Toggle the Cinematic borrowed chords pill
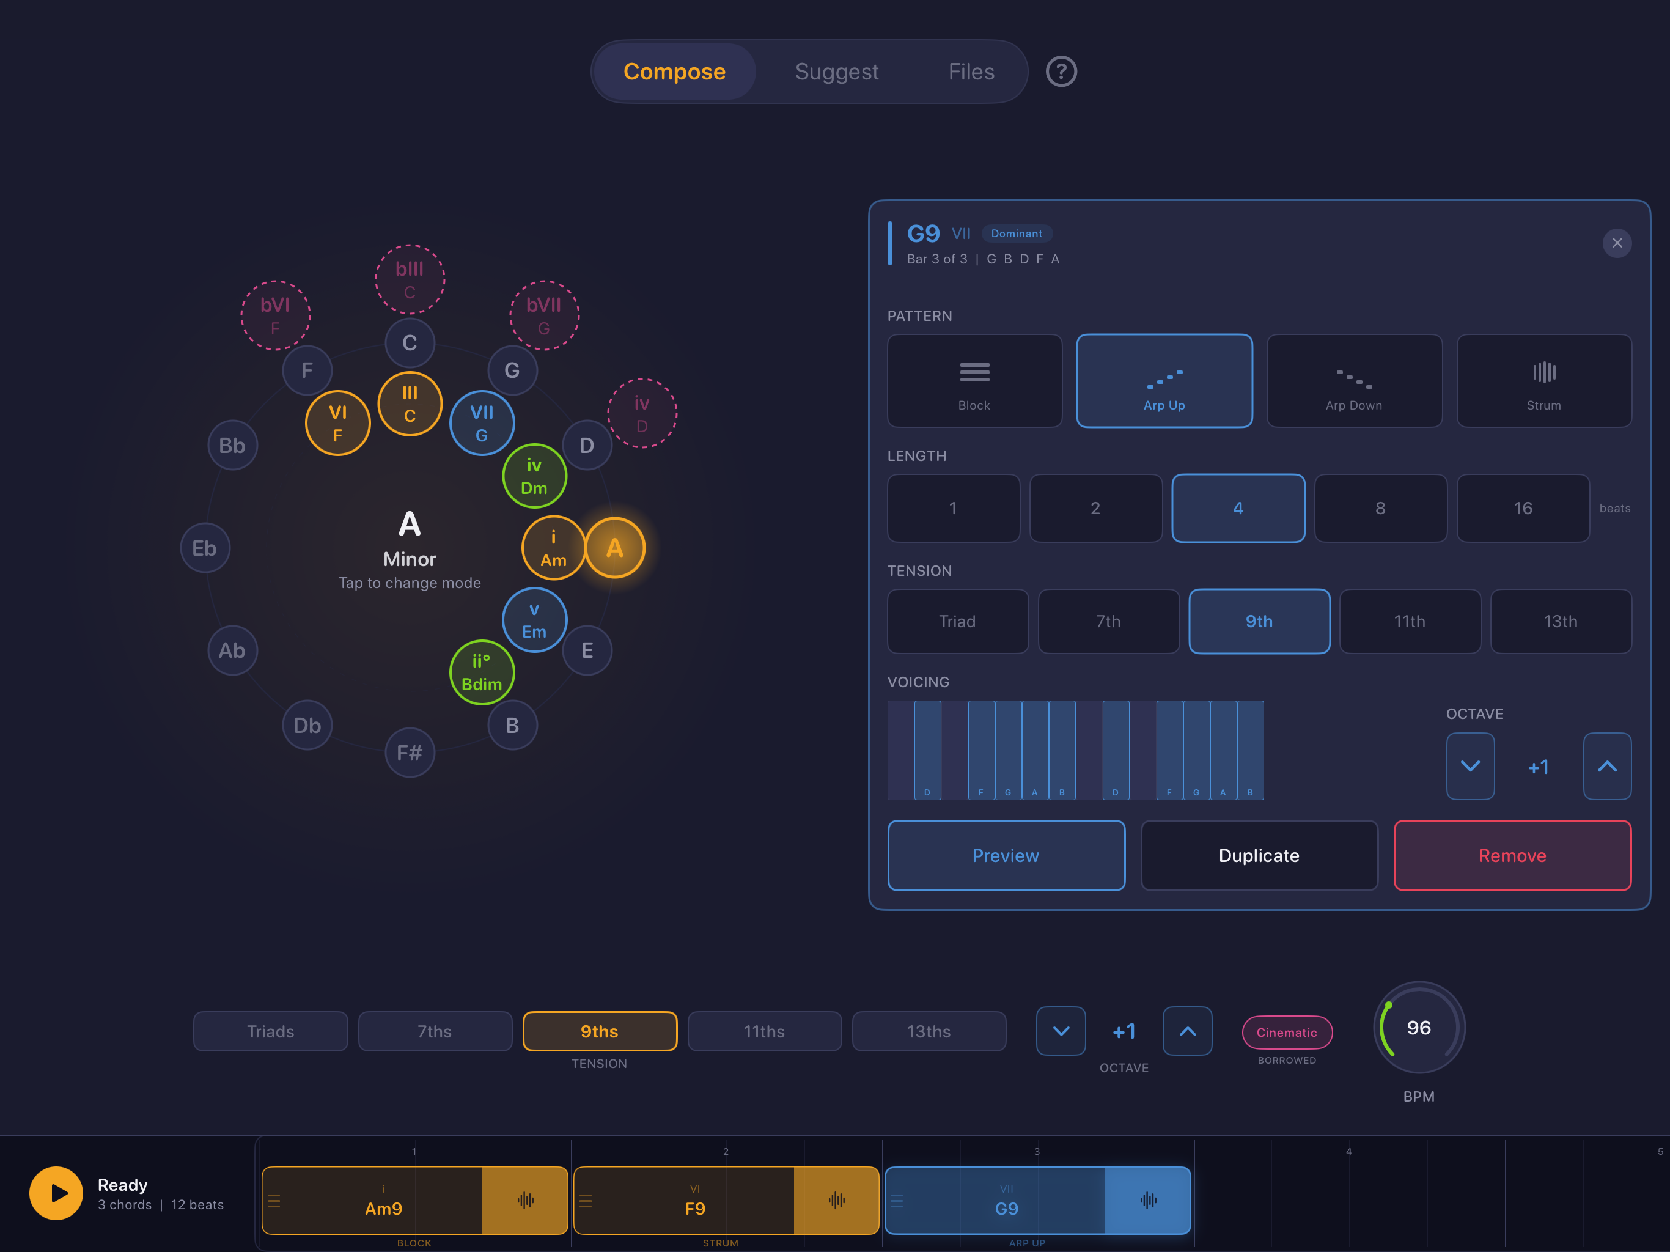This screenshot has height=1252, width=1670. point(1287,1033)
